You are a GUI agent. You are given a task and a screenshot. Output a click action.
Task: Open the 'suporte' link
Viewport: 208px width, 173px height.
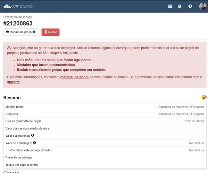tap(14, 82)
